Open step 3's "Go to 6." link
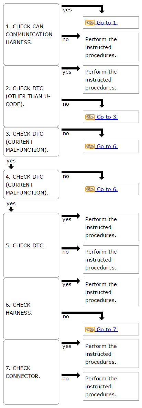The image size is (142, 408). tap(107, 146)
